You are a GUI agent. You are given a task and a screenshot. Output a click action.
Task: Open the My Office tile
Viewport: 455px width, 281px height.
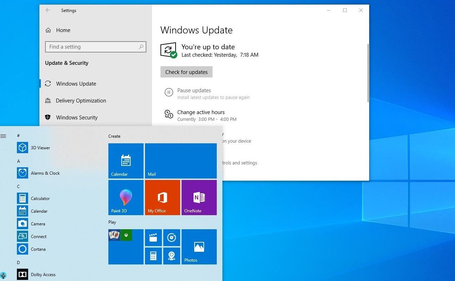click(x=163, y=197)
